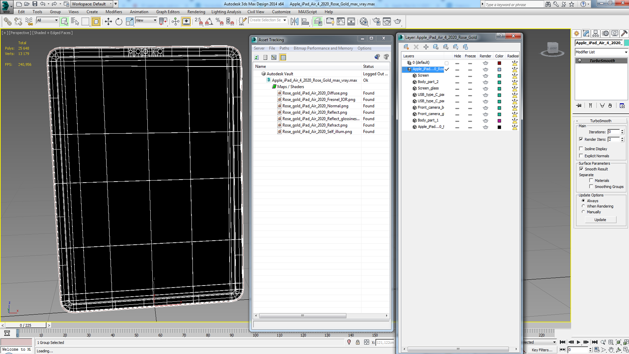Open the Manage Layers toolbar button
The image size is (629, 354).
tap(317, 22)
